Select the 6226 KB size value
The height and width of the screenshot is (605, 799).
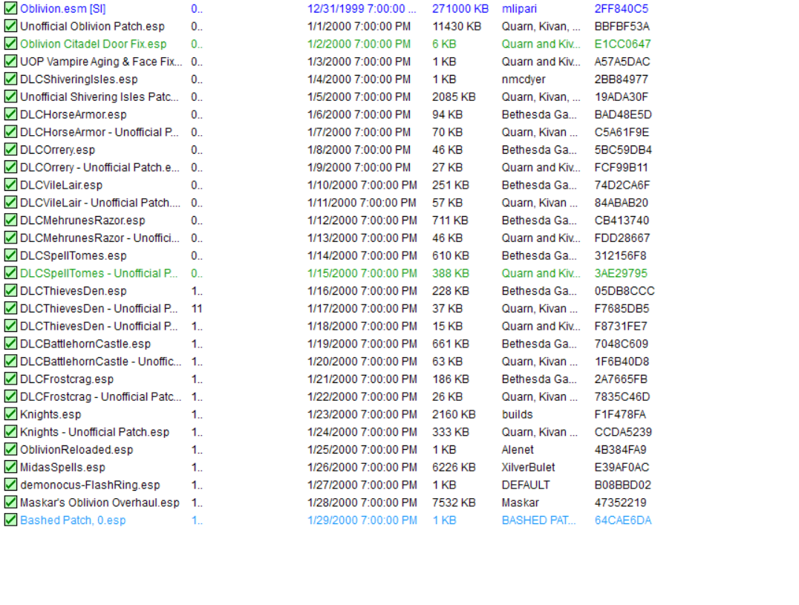(454, 468)
